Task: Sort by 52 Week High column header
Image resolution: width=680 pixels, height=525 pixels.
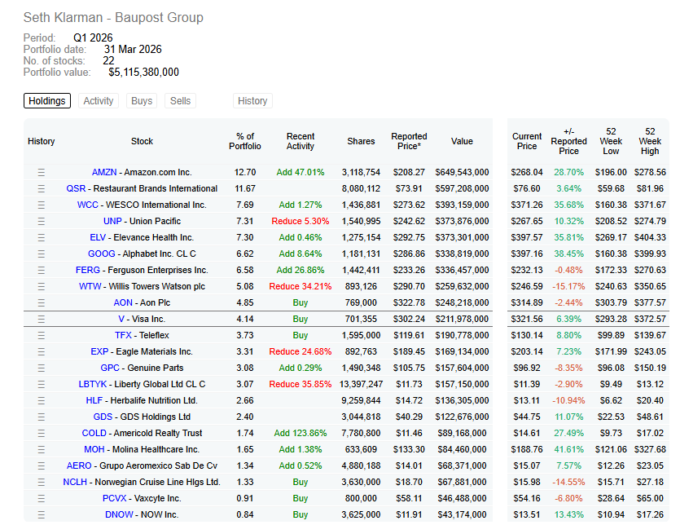Action: pyautogui.click(x=650, y=141)
